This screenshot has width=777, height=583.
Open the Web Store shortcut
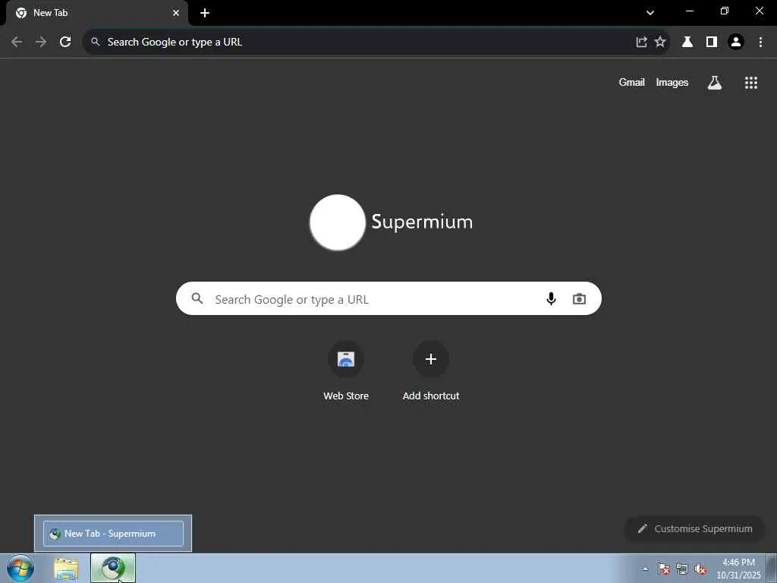[x=346, y=372]
